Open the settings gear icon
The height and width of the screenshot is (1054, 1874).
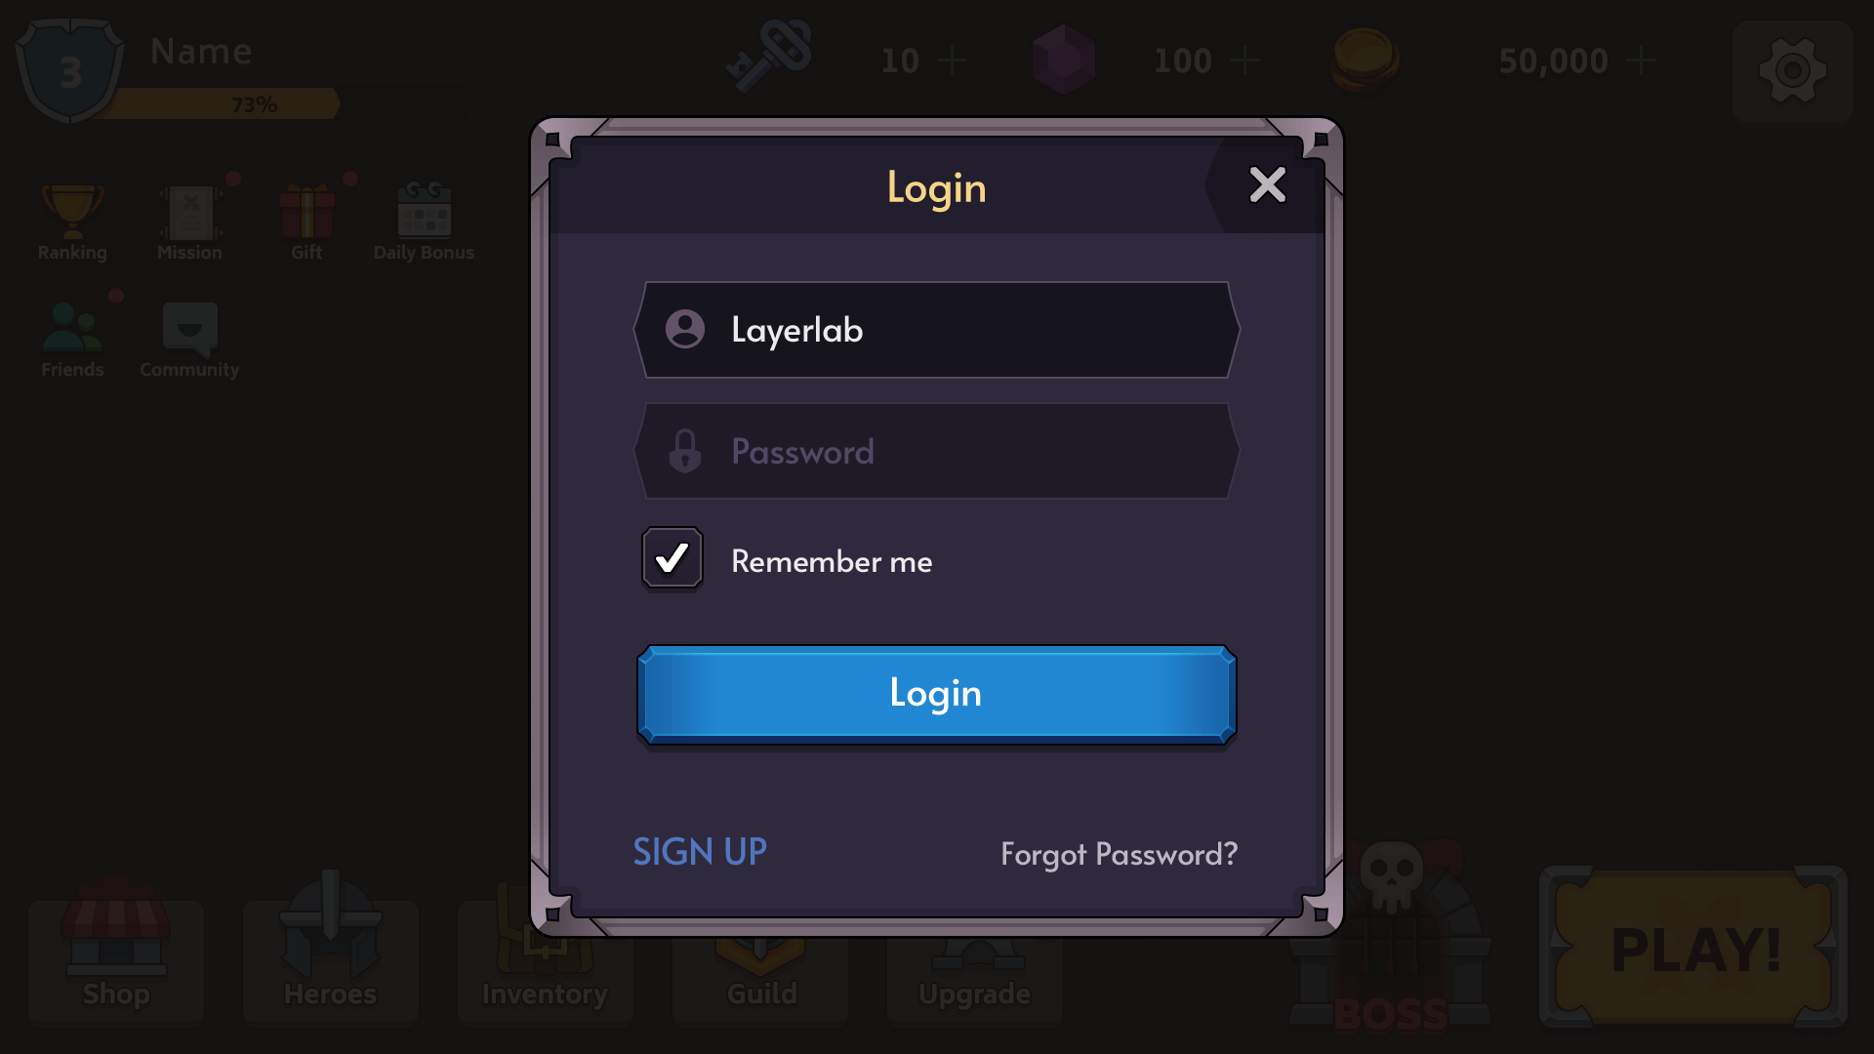(1792, 71)
